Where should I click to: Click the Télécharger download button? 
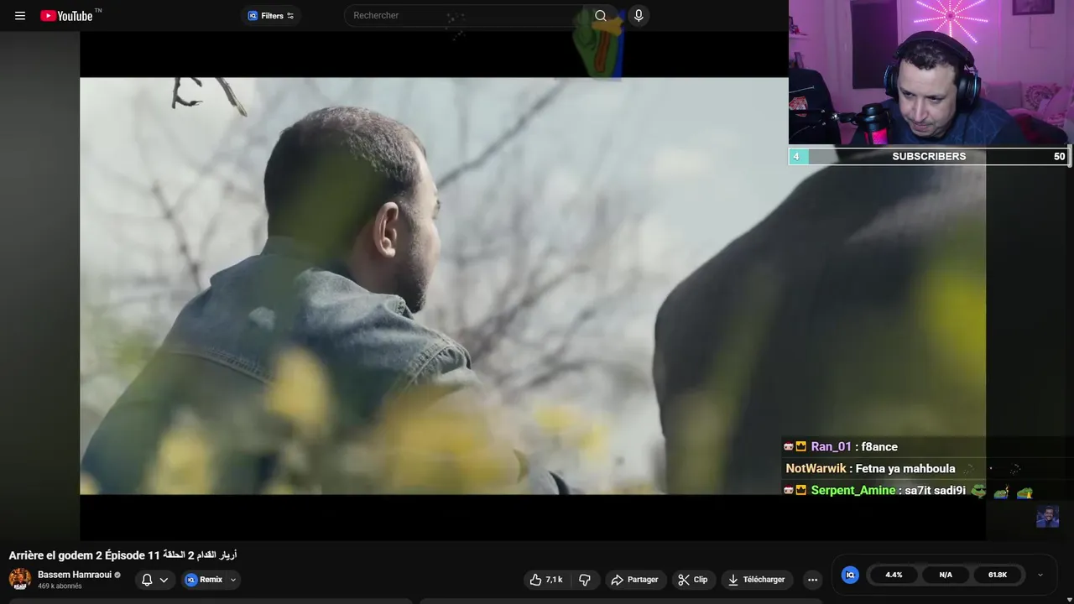coord(757,580)
